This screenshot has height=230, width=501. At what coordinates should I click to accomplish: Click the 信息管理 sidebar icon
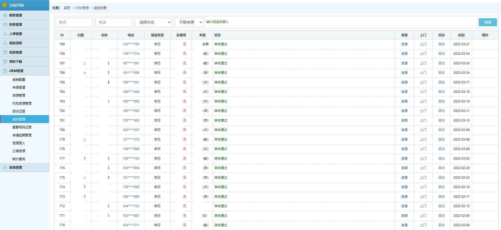click(5, 52)
